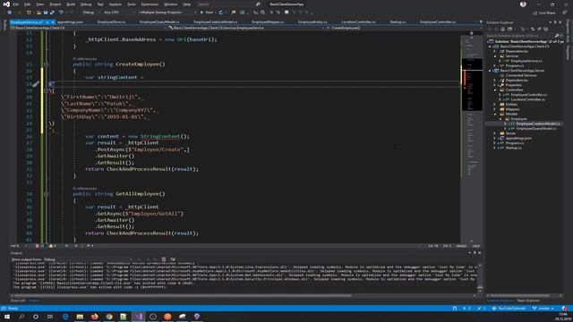Viewport: 573px width, 322px height.
Task: Click the Clear All output icon
Action: [x=164, y=259]
